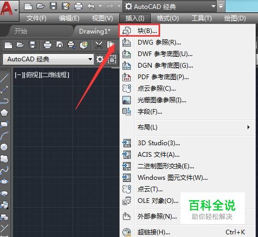Open the 绘图(D) menu

235,18
